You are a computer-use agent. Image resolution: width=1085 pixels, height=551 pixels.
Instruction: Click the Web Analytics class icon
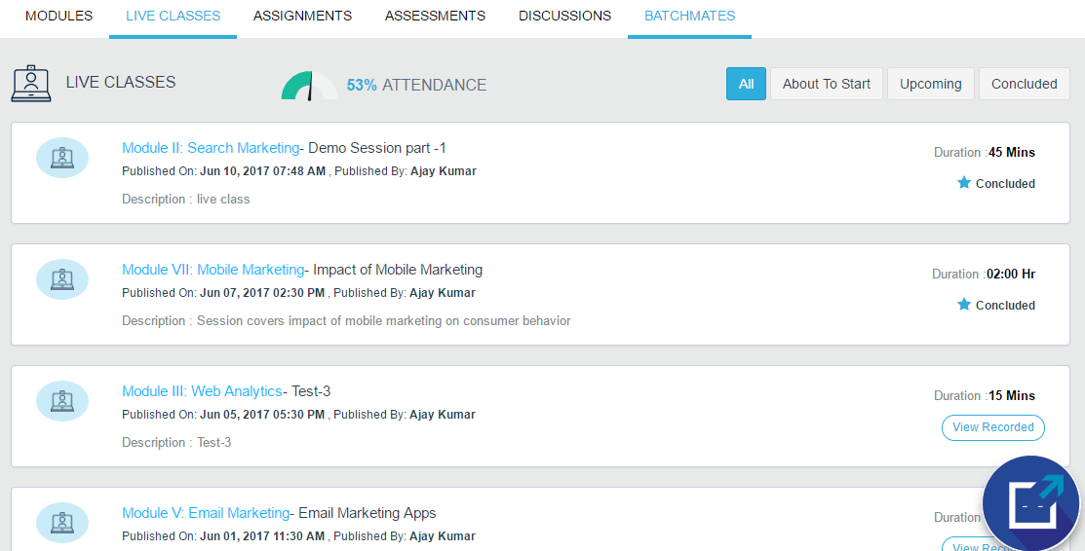pyautogui.click(x=62, y=401)
